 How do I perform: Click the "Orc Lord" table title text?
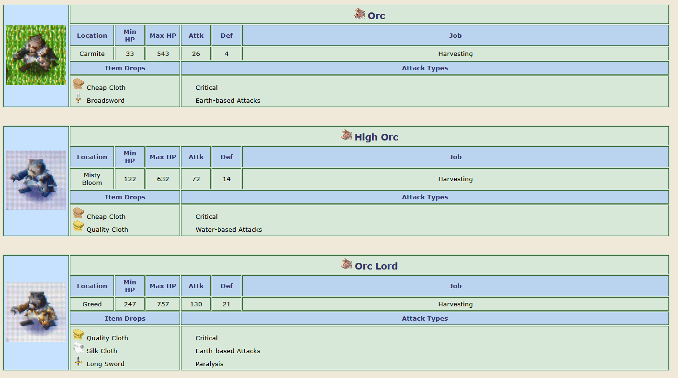pos(376,266)
